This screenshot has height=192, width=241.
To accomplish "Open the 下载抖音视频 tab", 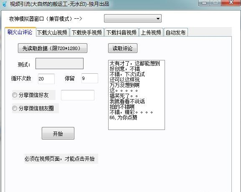I will [122, 32].
